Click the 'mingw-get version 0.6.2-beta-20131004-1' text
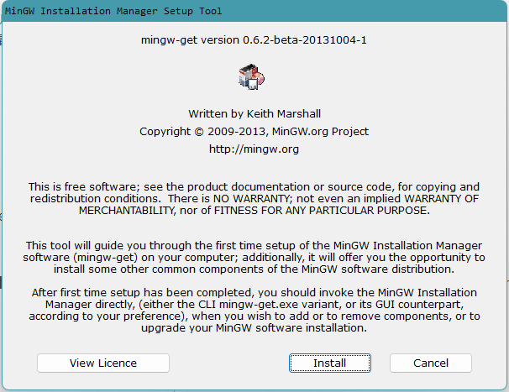This screenshot has height=392, width=509. click(x=254, y=40)
